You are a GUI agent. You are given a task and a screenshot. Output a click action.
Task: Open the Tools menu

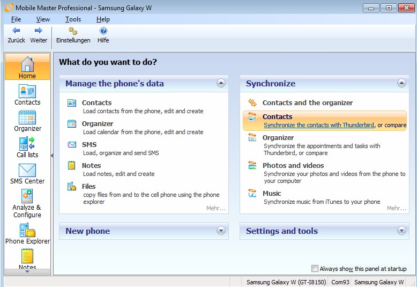(x=73, y=19)
